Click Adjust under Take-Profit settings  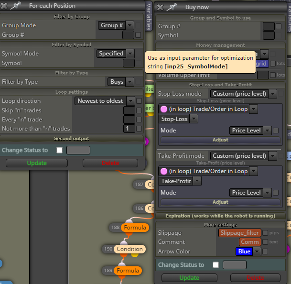(220, 202)
